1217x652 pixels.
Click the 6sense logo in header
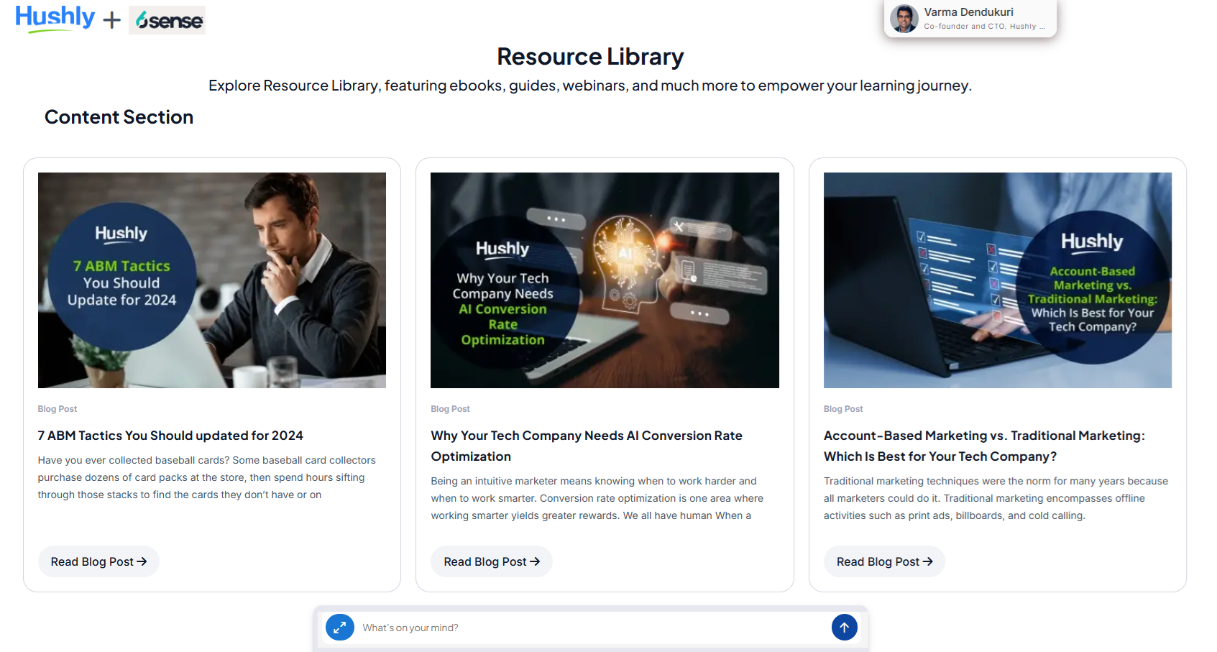tap(167, 20)
